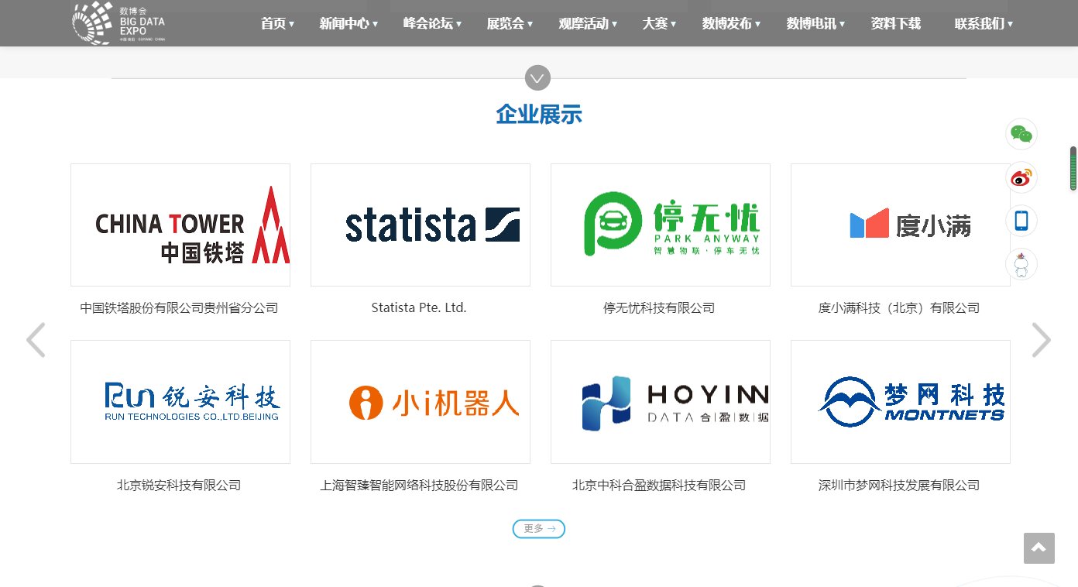
Task: Open the 度小满 logo thumbnail
Action: [x=900, y=225]
